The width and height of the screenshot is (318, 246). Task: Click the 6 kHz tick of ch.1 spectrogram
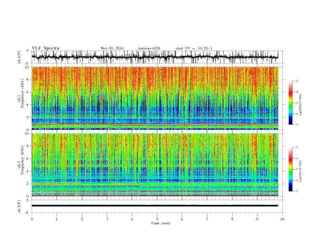pyautogui.click(x=28, y=92)
